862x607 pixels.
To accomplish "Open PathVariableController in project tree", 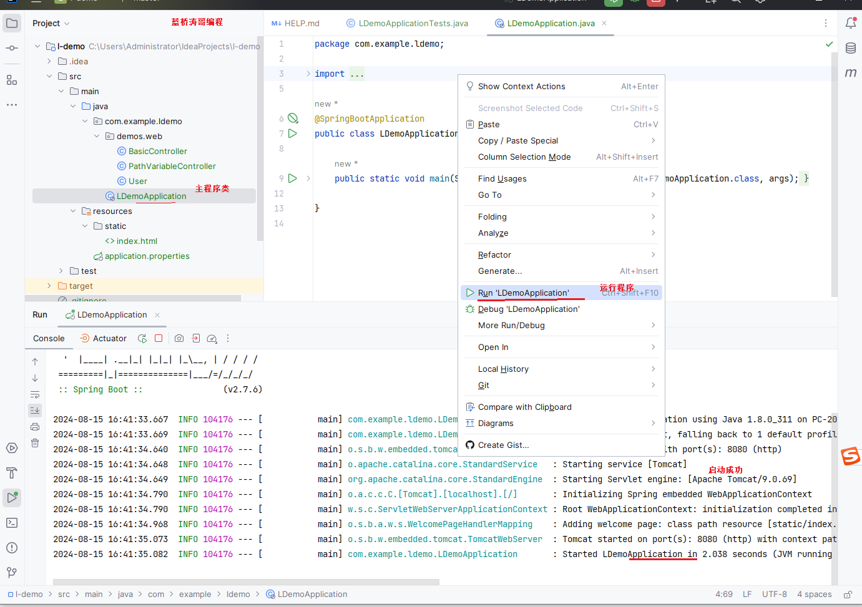I will click(x=167, y=166).
